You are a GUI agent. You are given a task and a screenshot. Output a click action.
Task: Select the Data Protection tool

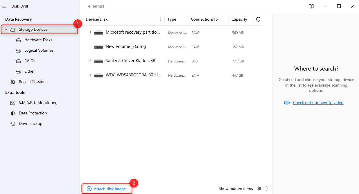[x=33, y=113]
